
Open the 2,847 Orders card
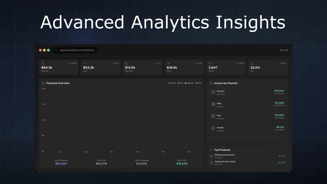coord(226,67)
